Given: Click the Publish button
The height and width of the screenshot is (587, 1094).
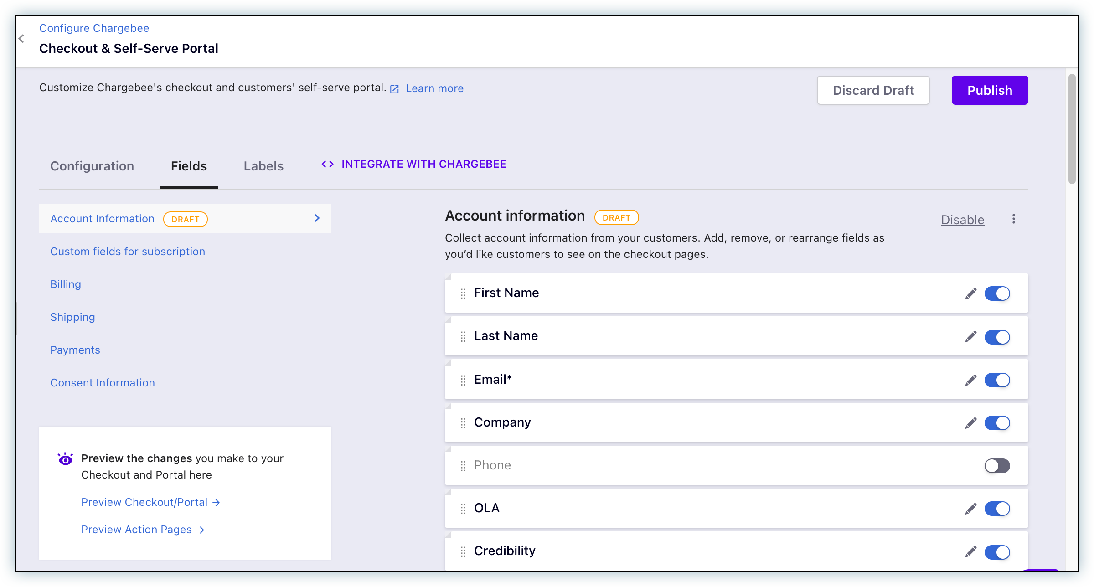Looking at the screenshot, I should point(990,90).
